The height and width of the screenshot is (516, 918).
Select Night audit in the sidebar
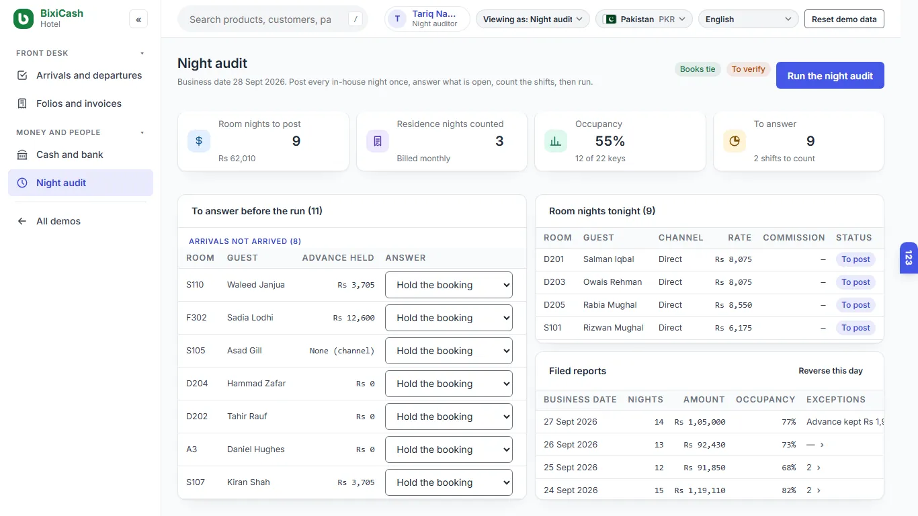pyautogui.click(x=81, y=183)
